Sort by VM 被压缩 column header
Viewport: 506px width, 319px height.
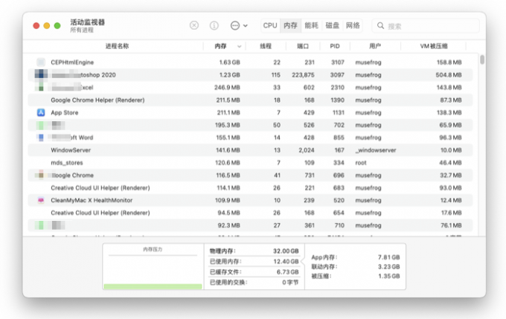tap(433, 46)
